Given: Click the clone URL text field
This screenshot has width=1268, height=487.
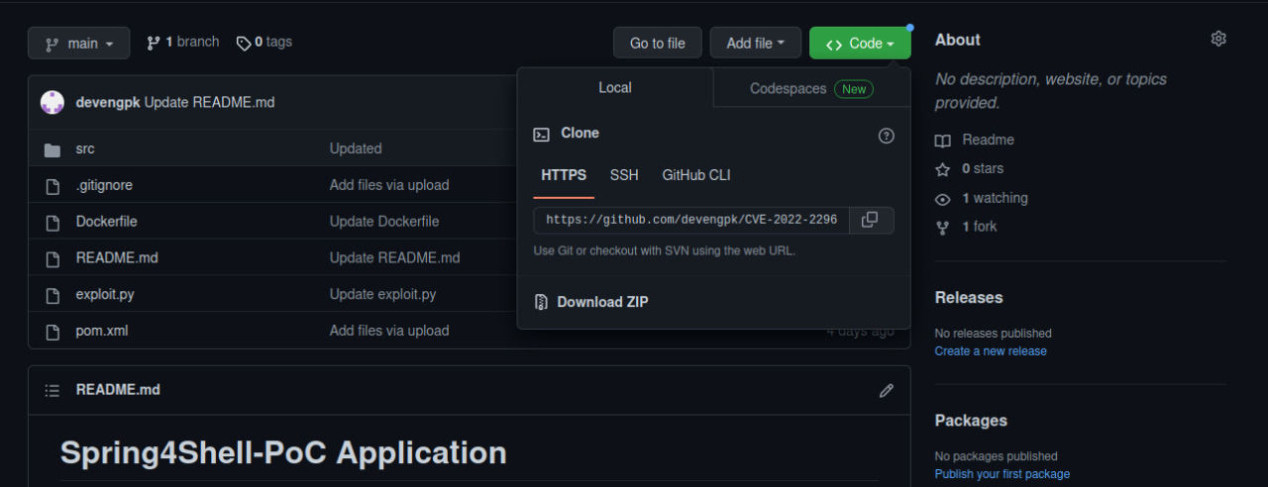Looking at the screenshot, I should [x=691, y=220].
